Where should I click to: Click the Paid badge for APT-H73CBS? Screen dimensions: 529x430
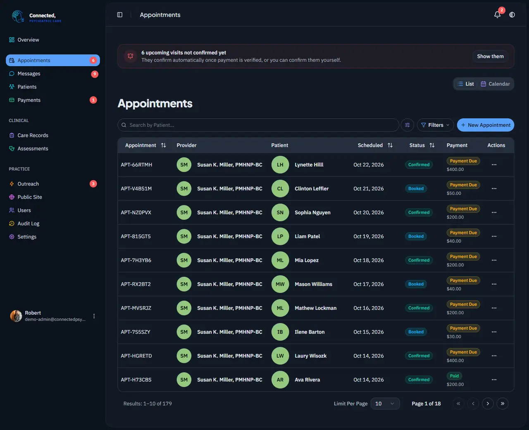pos(454,376)
